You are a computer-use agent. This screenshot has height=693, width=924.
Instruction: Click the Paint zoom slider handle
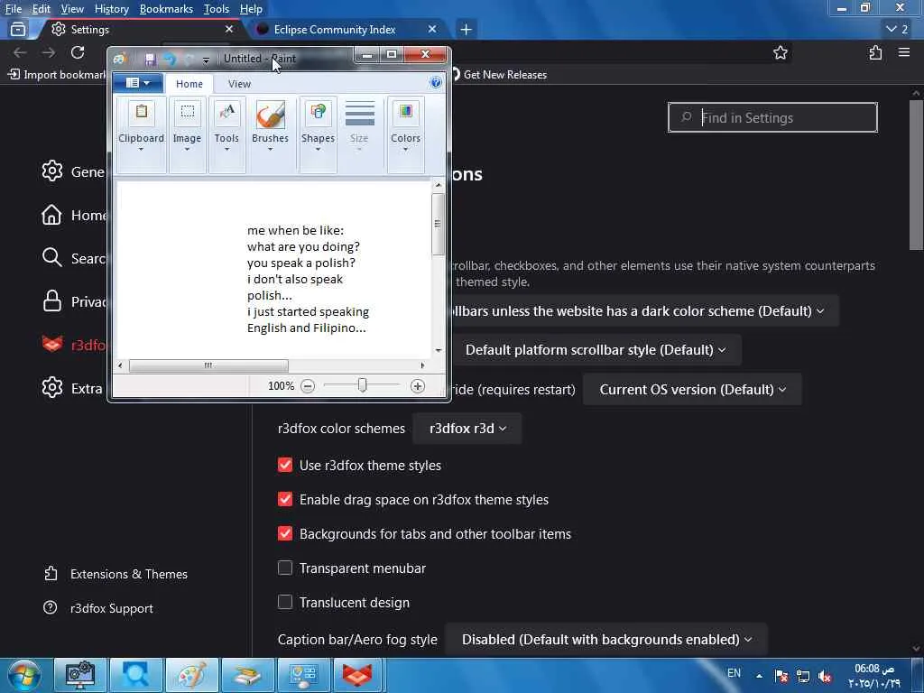pyautogui.click(x=363, y=385)
